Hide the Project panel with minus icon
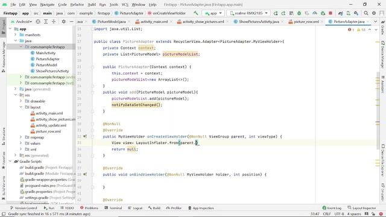This screenshot has width=386, height=217. (x=71, y=22)
